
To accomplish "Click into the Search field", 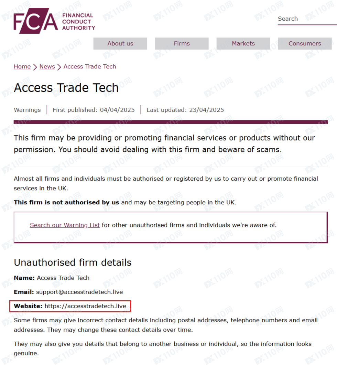I will pos(307,19).
